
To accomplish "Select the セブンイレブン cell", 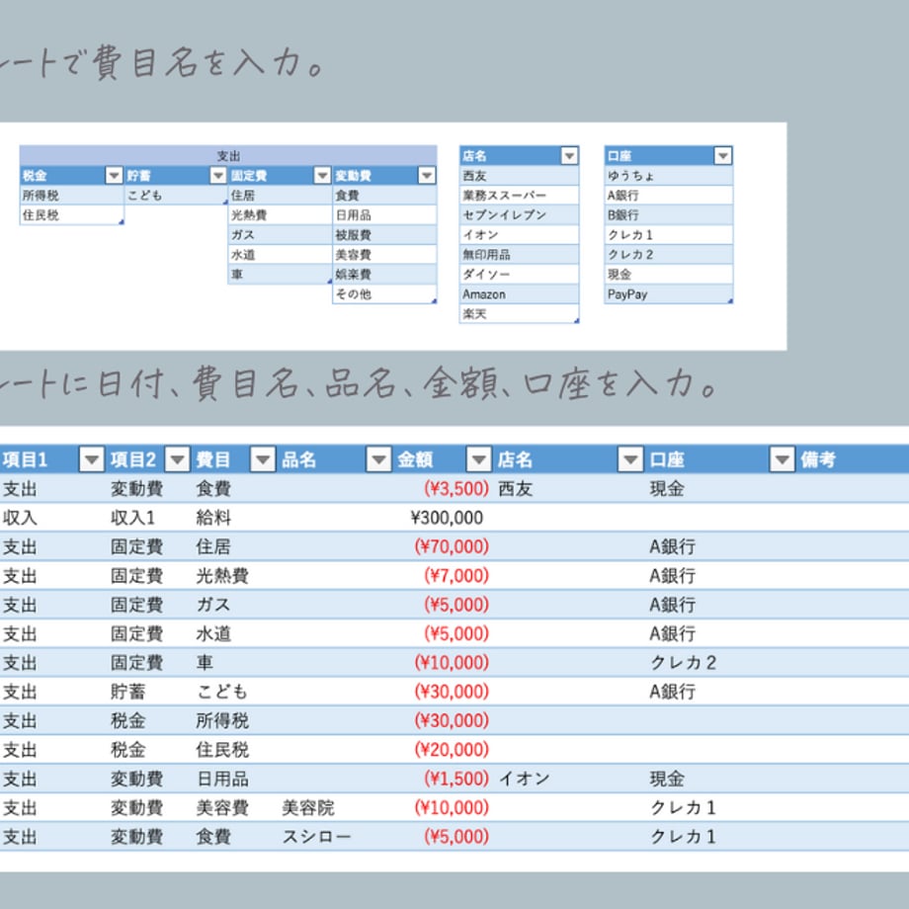I will [x=519, y=215].
